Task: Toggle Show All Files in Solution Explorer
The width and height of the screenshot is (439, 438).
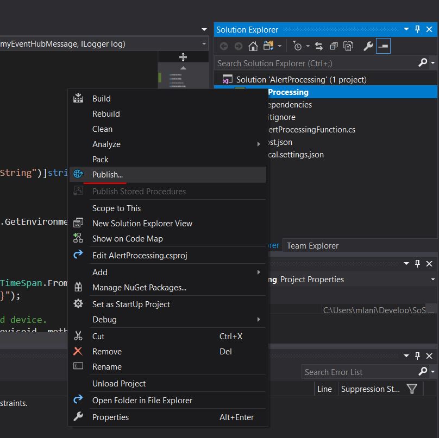Action: tap(348, 46)
